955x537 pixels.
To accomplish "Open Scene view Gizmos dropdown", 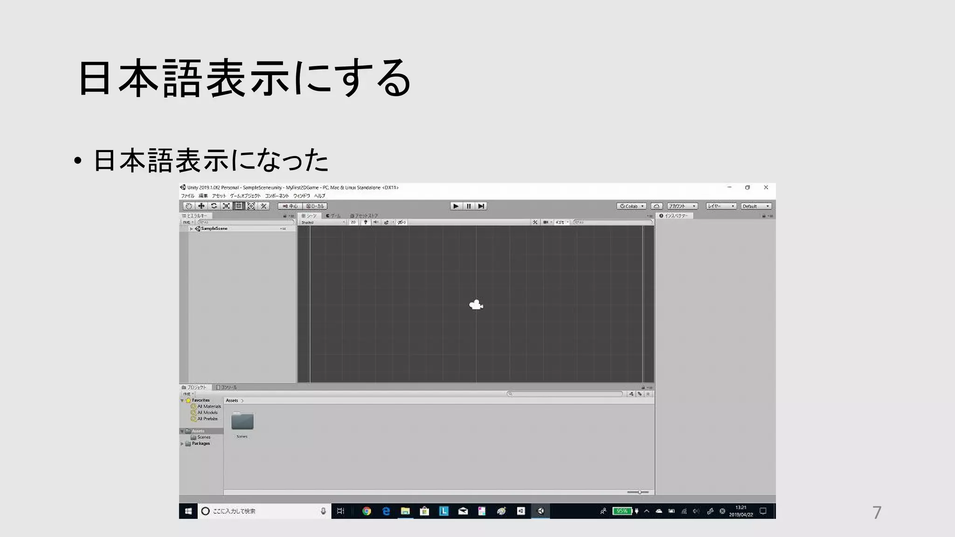I will click(562, 222).
